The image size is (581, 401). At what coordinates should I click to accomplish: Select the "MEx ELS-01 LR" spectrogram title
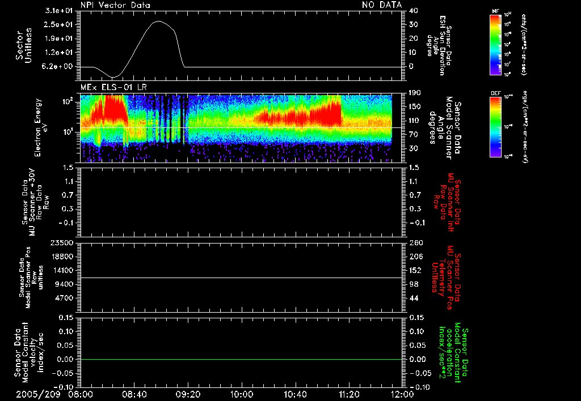pyautogui.click(x=113, y=87)
